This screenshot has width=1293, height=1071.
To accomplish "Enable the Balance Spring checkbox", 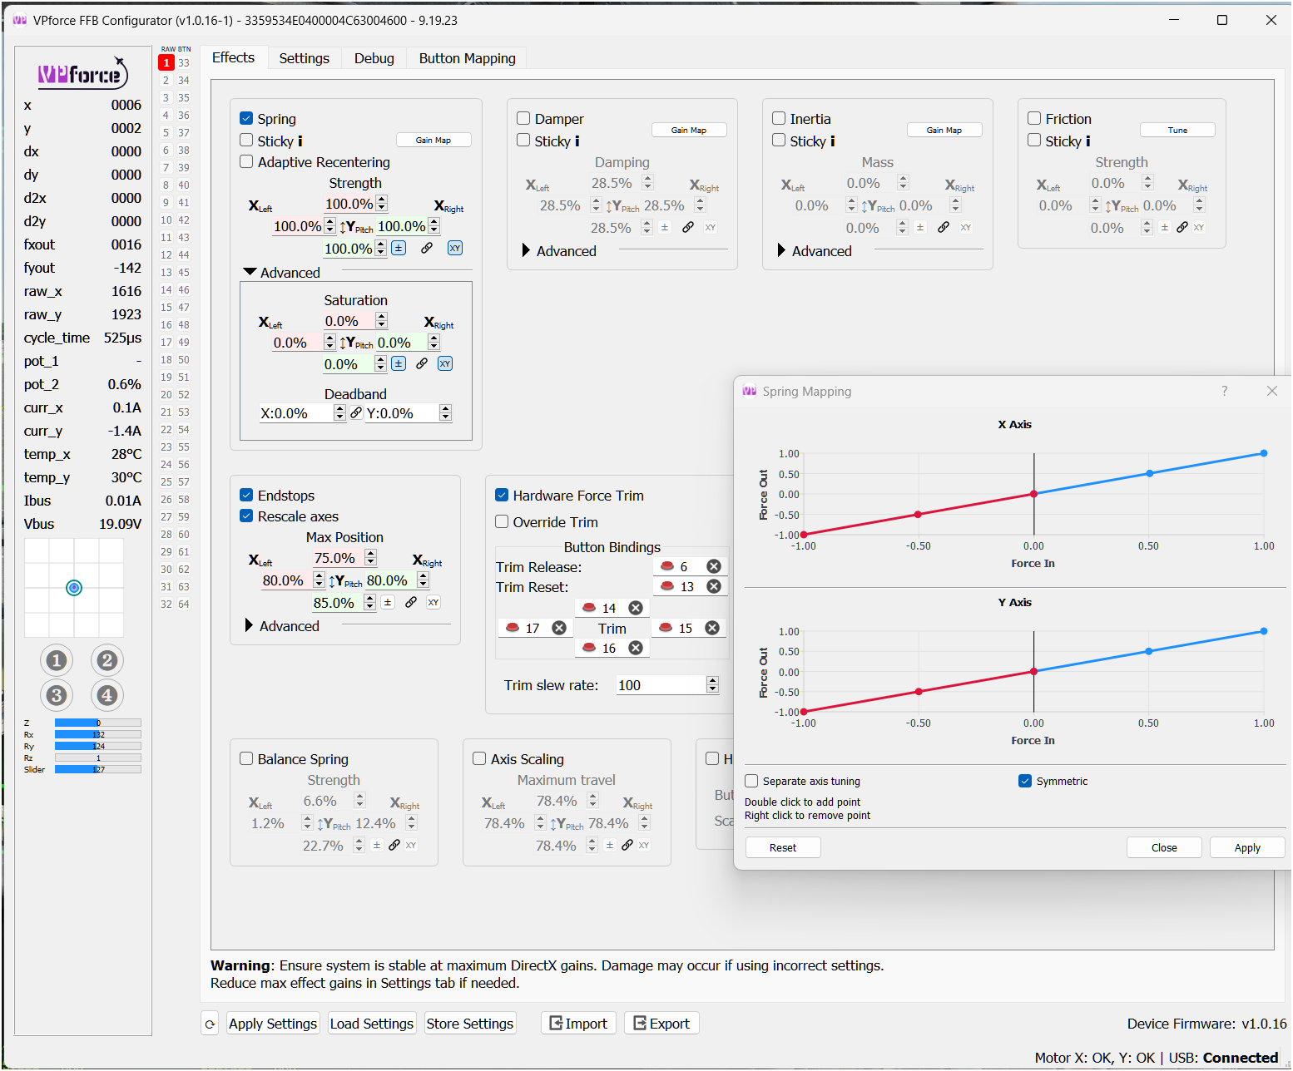I will (x=246, y=758).
